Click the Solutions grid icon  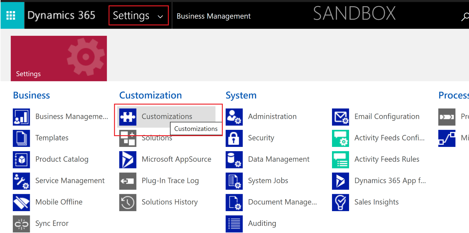tap(128, 138)
